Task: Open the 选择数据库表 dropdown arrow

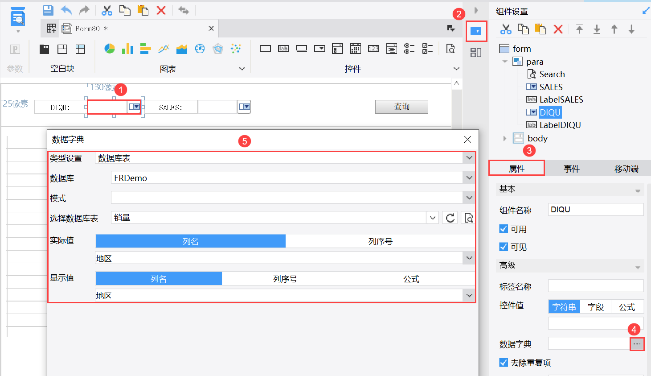Action: pos(433,218)
